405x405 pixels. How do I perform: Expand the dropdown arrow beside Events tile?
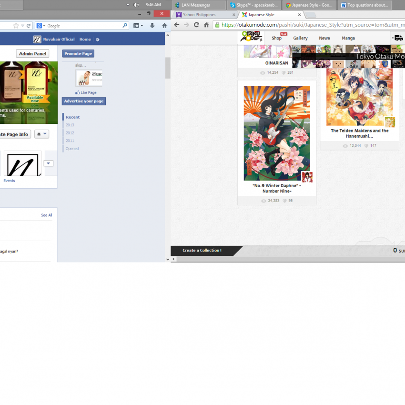49,163
